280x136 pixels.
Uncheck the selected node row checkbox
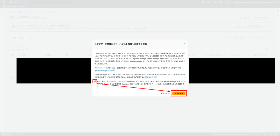point(13,78)
